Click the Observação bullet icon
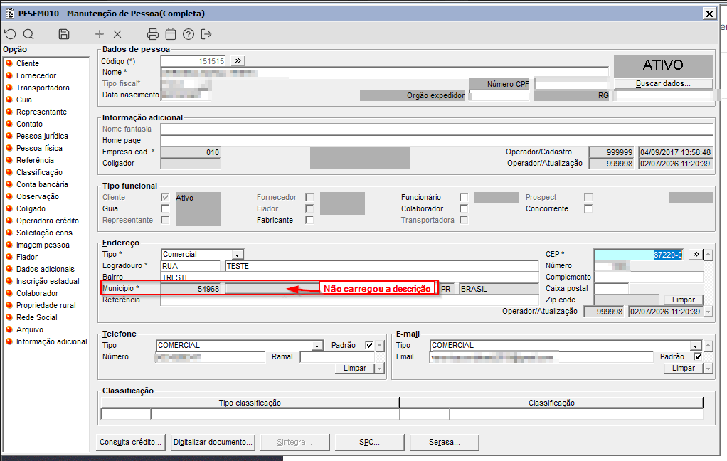 point(9,196)
